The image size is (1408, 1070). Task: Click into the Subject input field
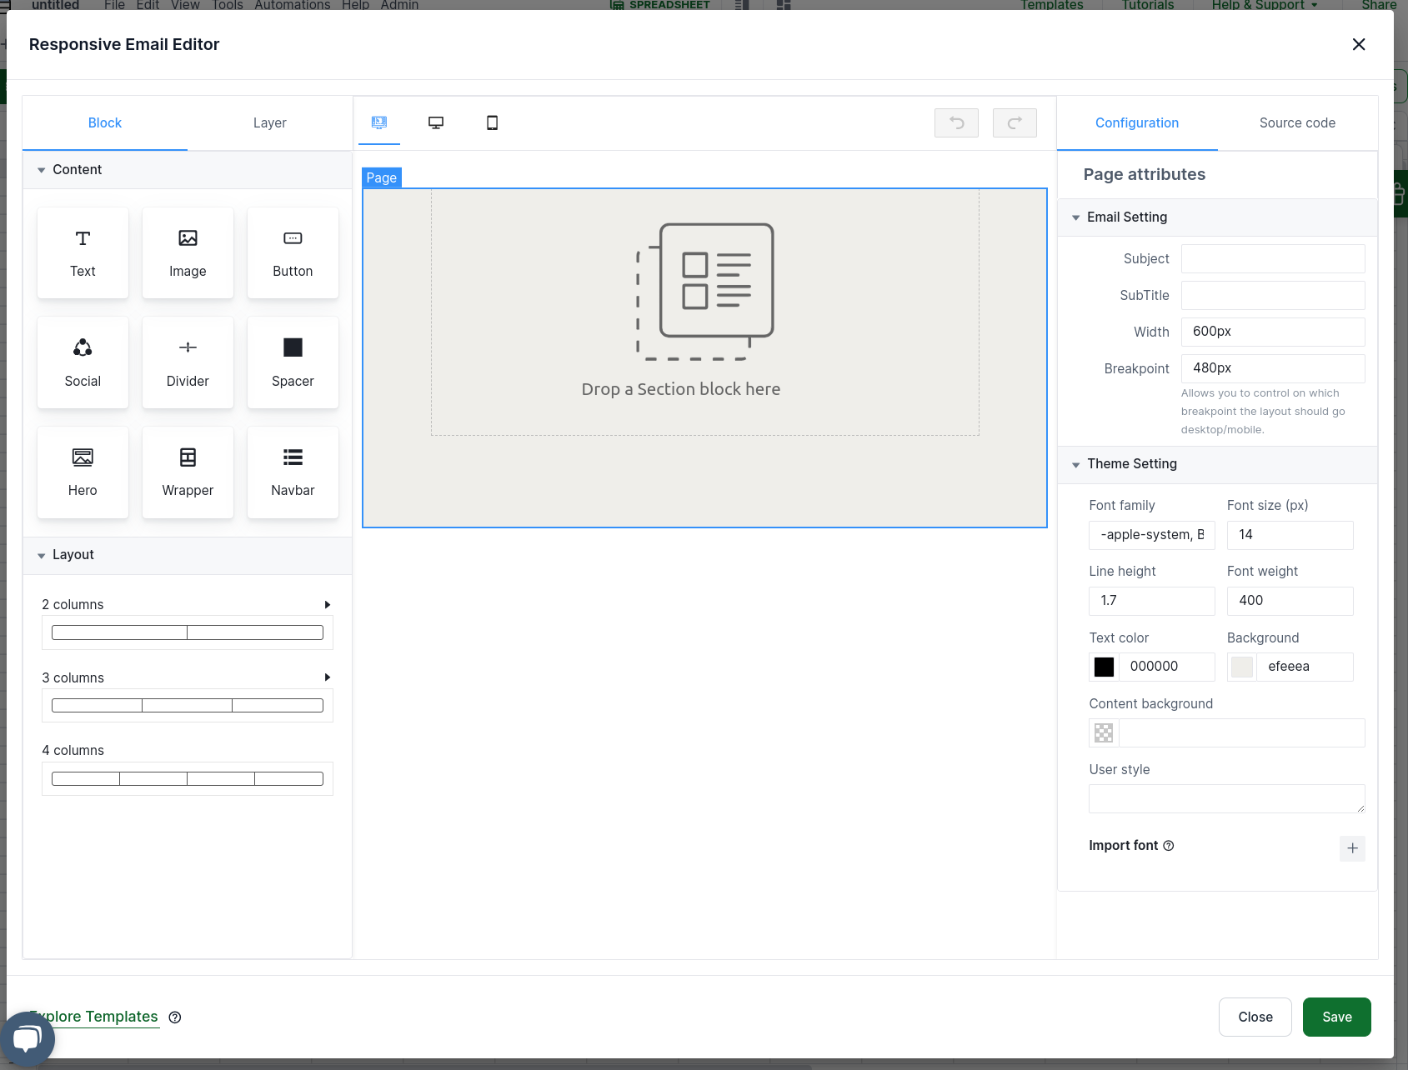point(1272,258)
